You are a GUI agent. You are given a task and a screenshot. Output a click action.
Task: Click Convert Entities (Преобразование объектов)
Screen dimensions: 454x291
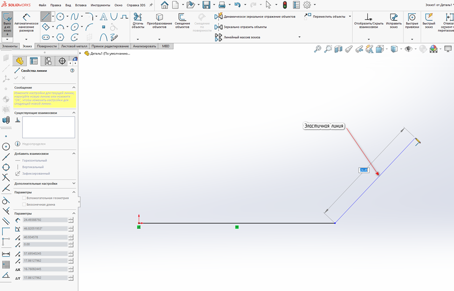click(x=159, y=21)
